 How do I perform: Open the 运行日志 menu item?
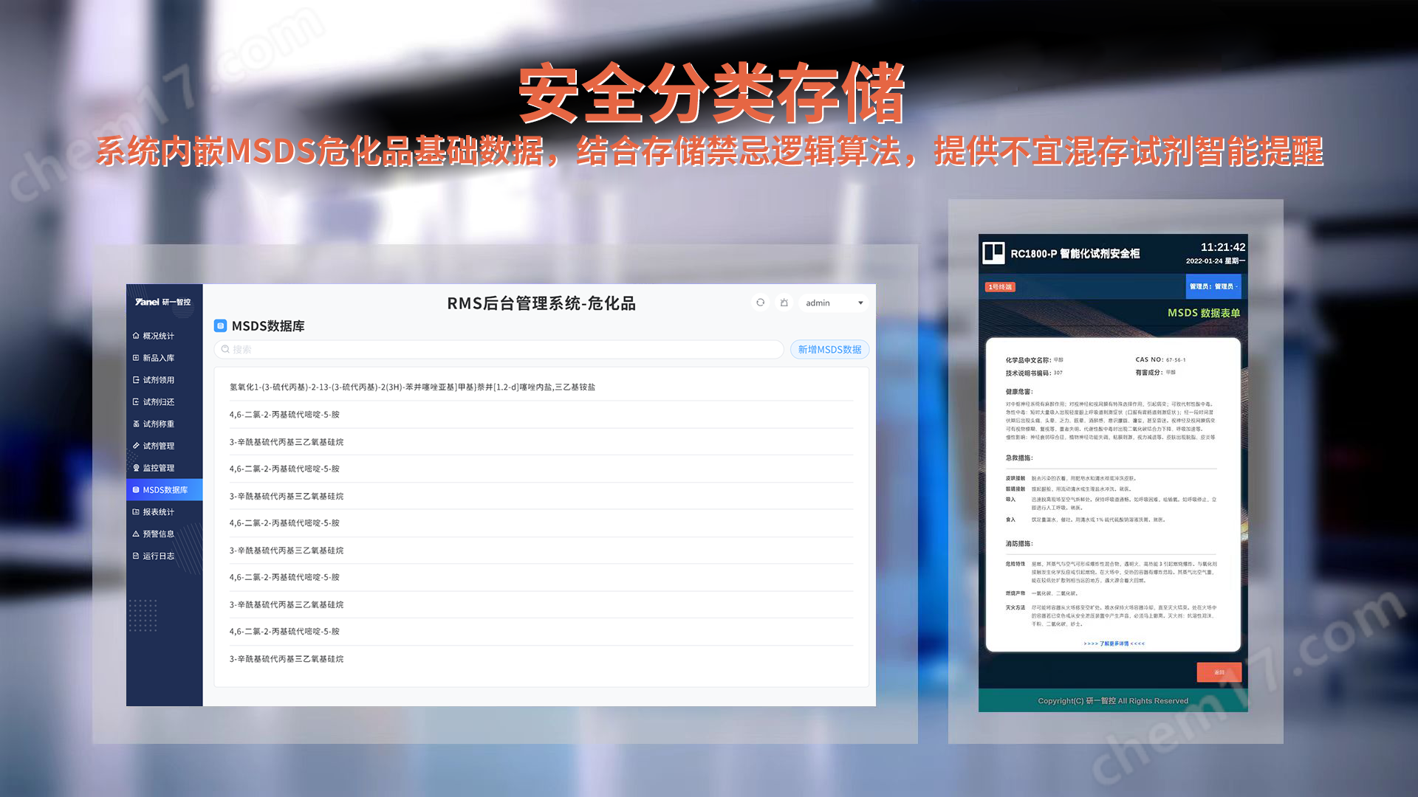(x=164, y=556)
